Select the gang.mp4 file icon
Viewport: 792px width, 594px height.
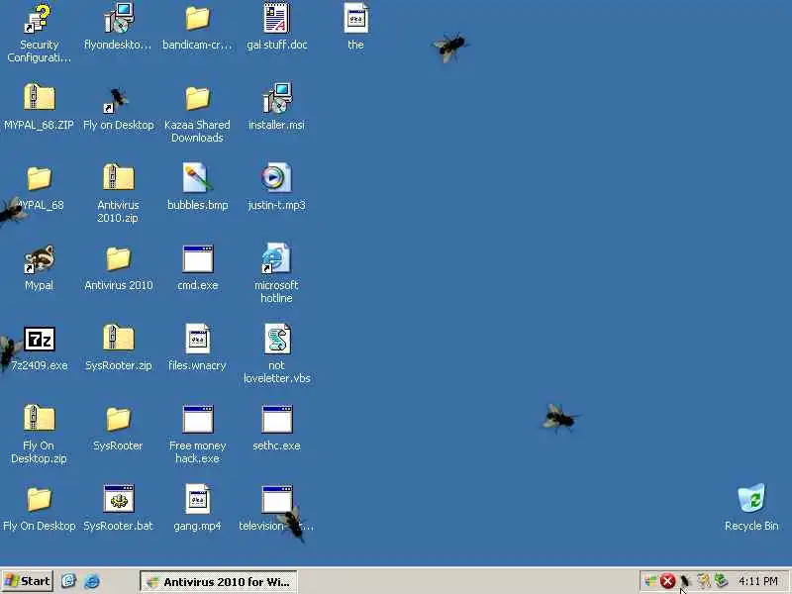[x=197, y=499]
